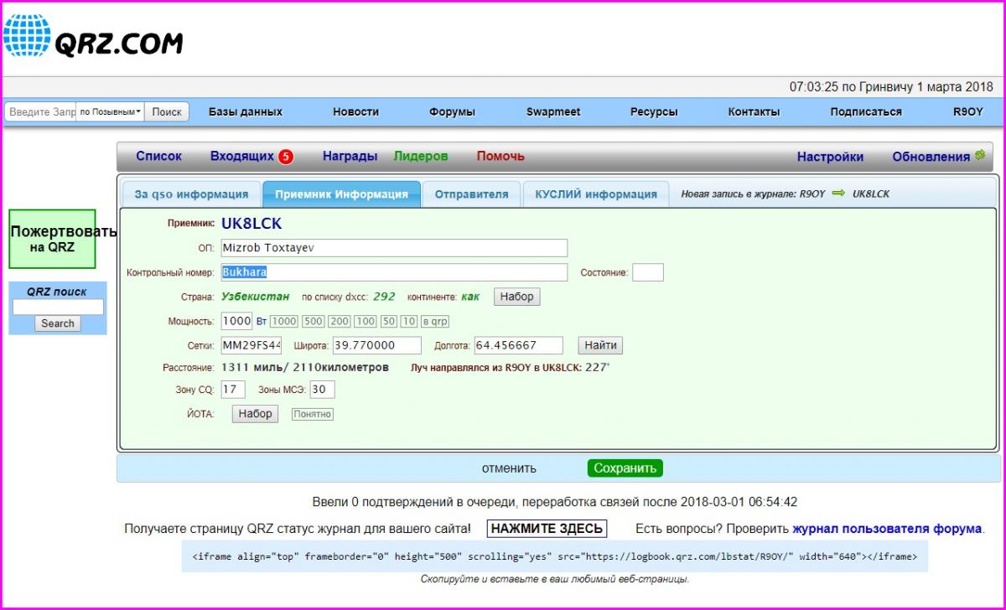
Task: Select the КУСЛИЙ информация tab
Action: pos(596,194)
